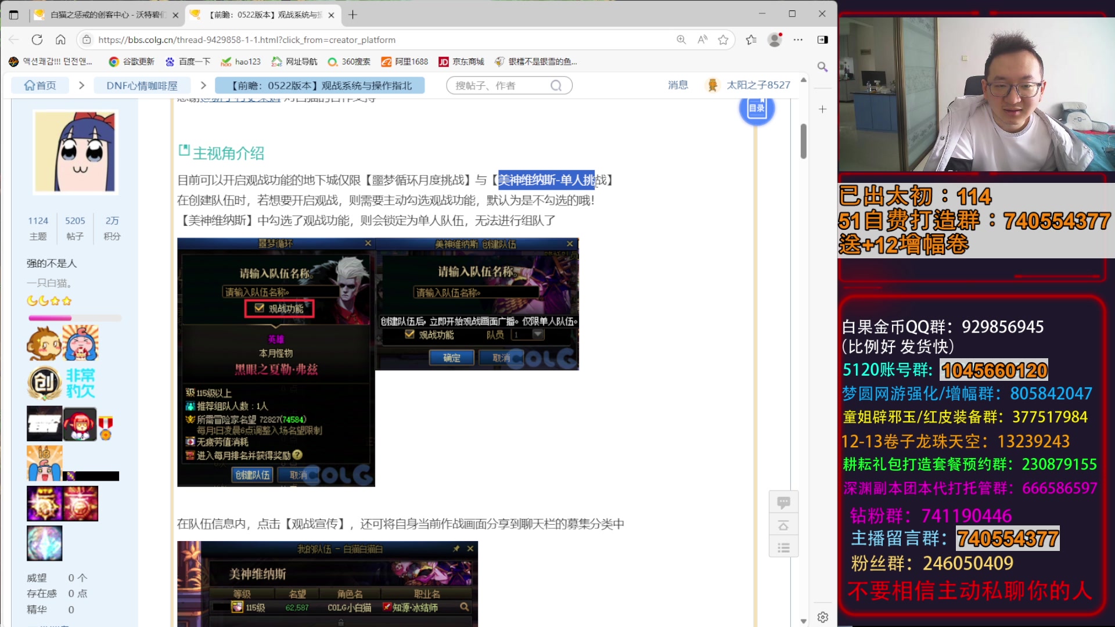1115x627 pixels.
Task: Open thread list icon at right edge
Action: [x=783, y=547]
